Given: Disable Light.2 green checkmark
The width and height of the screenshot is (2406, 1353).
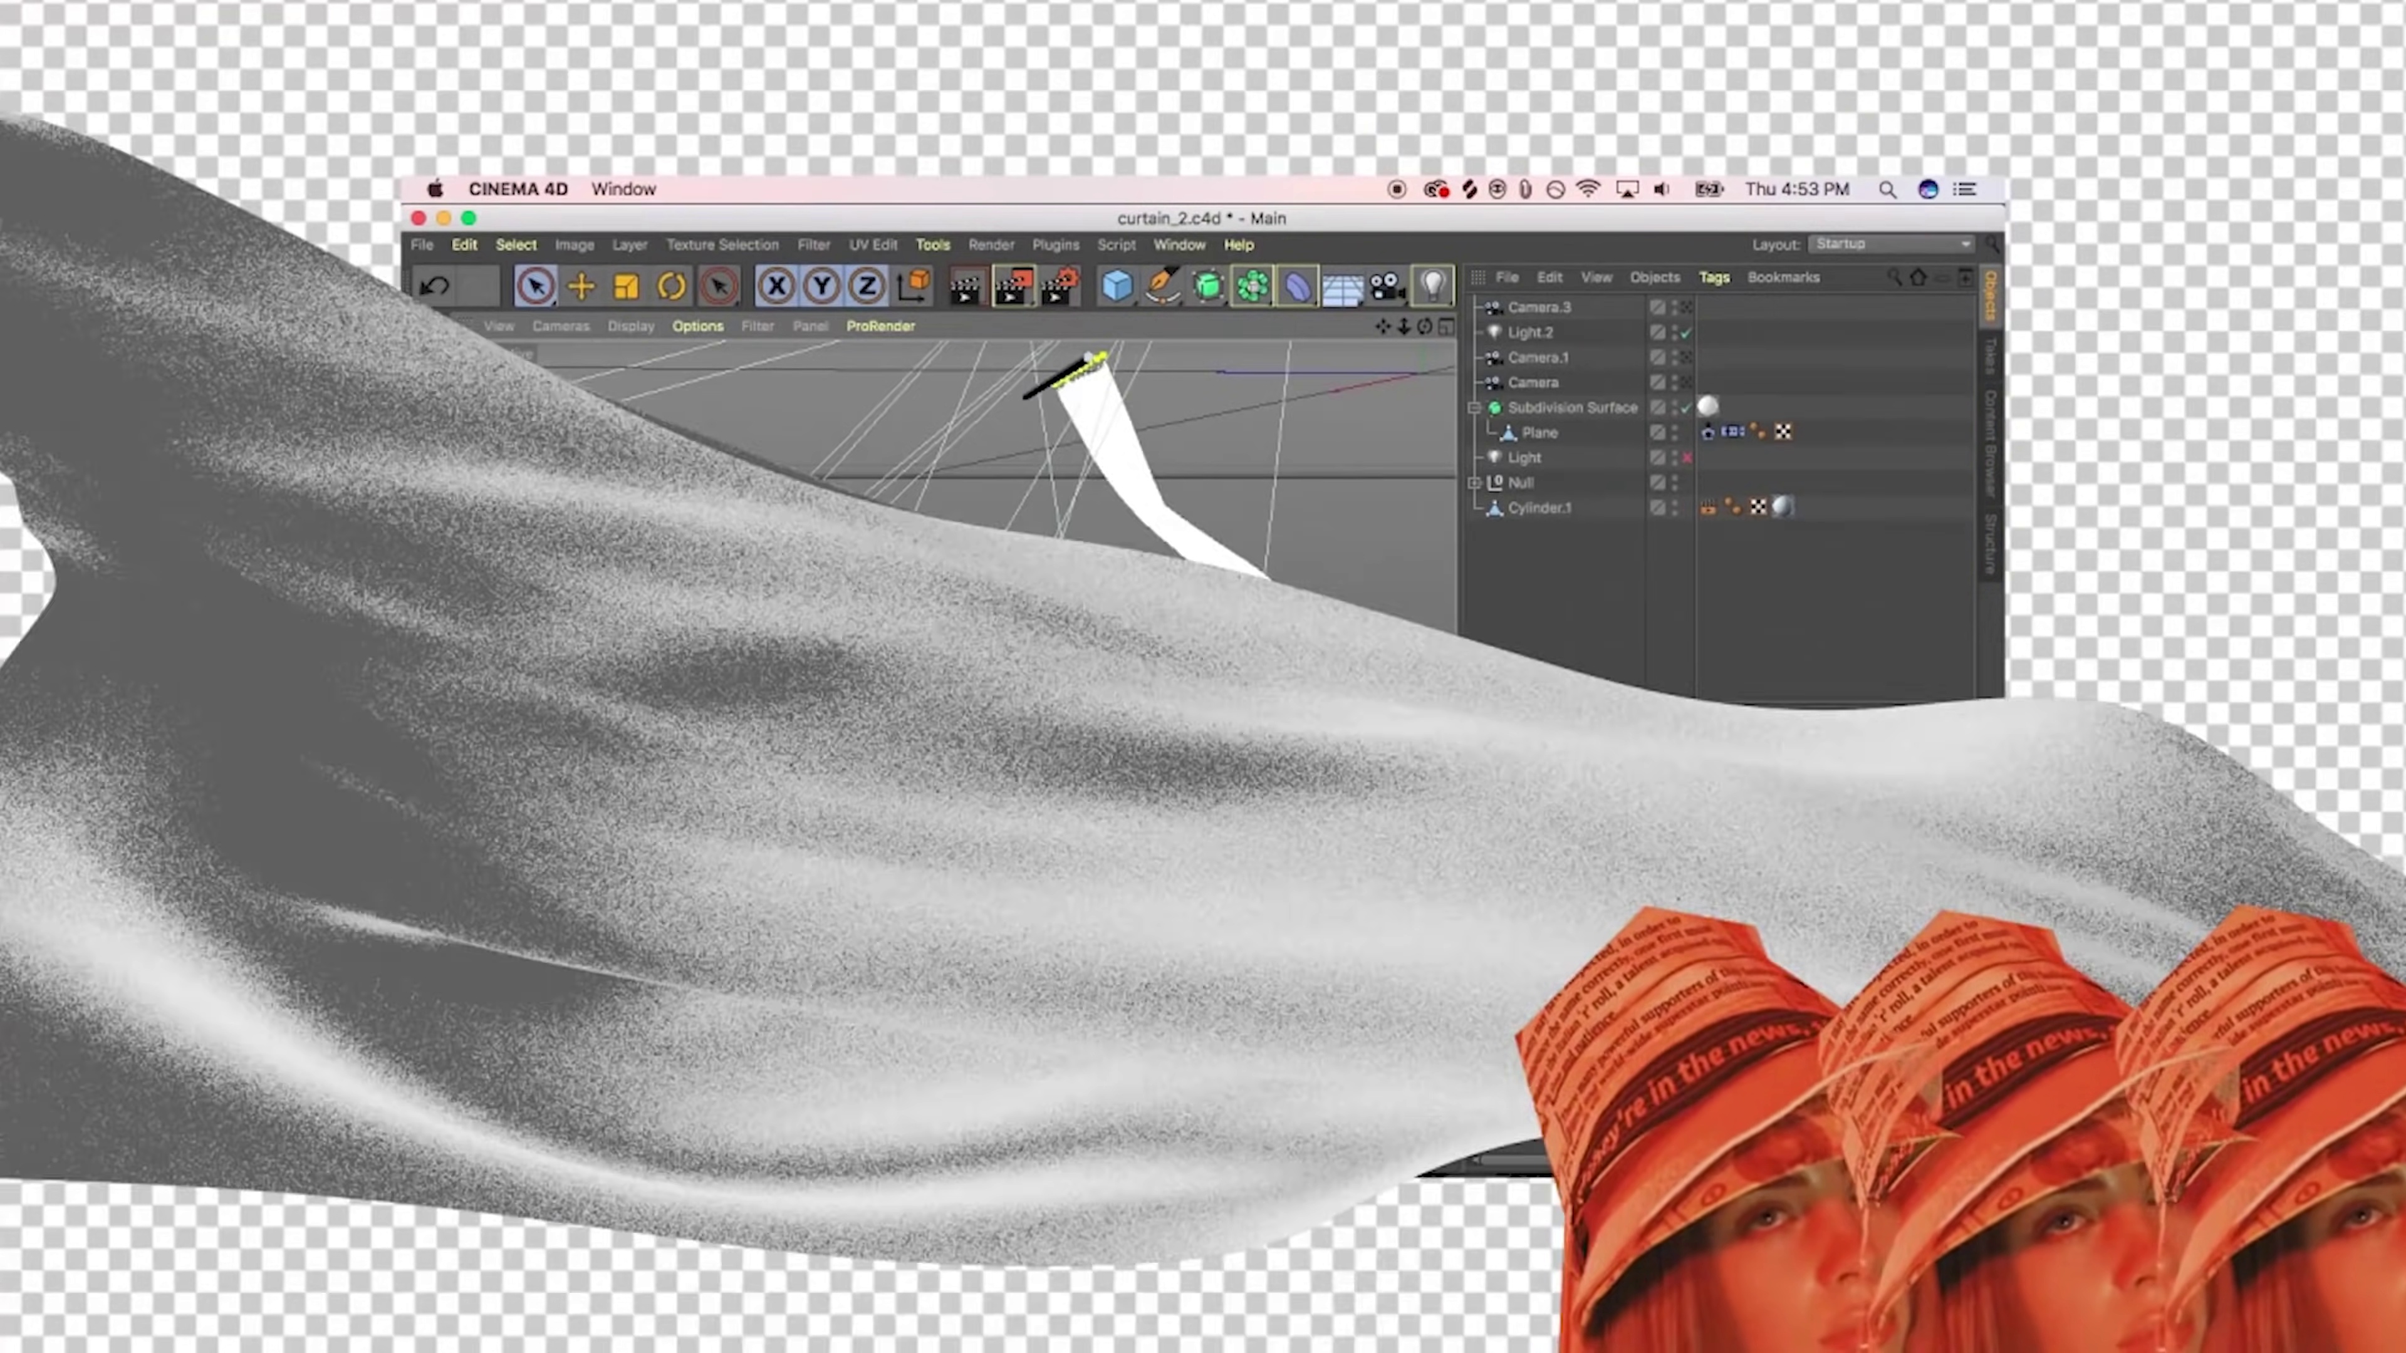Looking at the screenshot, I should (1687, 333).
